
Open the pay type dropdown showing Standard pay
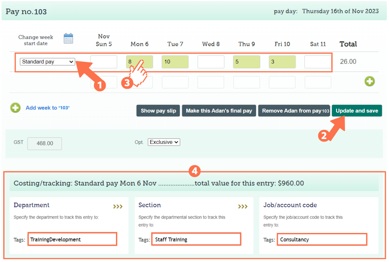[47, 62]
